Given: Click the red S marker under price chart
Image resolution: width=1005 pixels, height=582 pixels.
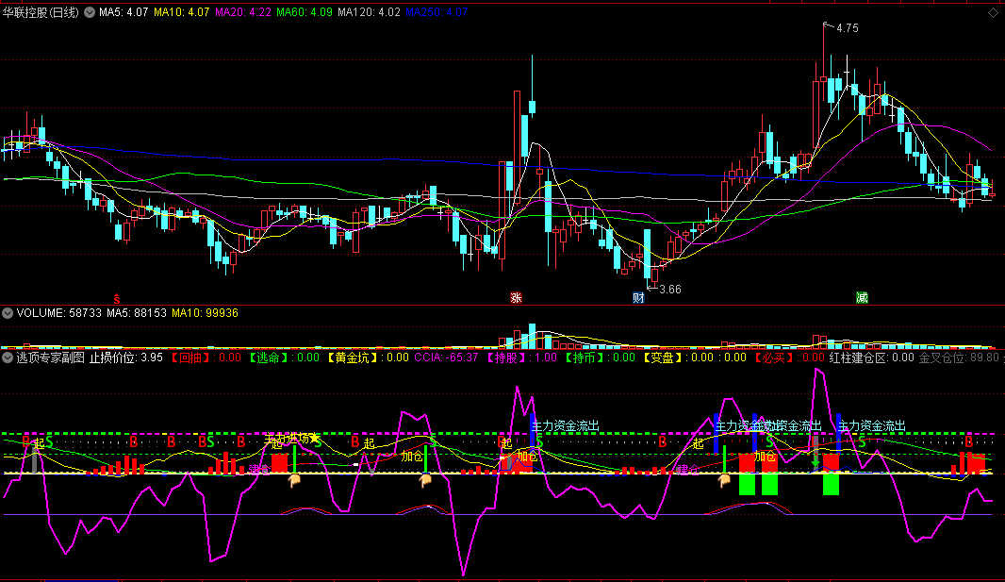Looking at the screenshot, I should (x=117, y=298).
